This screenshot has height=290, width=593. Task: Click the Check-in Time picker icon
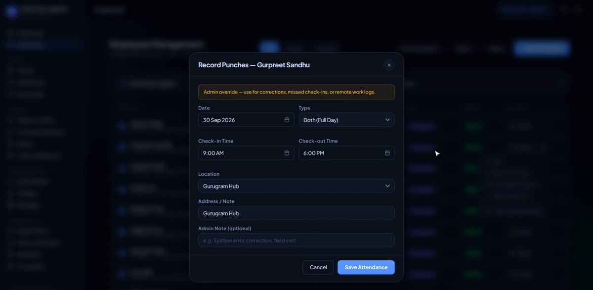[287, 153]
